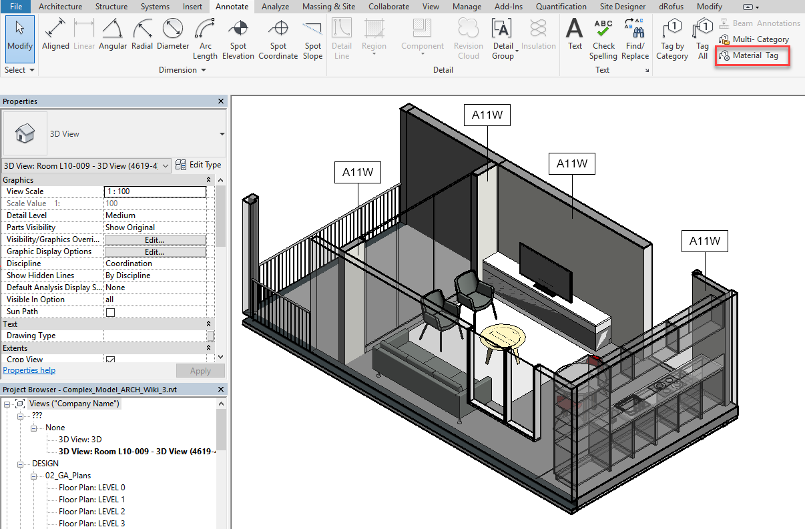Click the View Scale input field

[155, 191]
